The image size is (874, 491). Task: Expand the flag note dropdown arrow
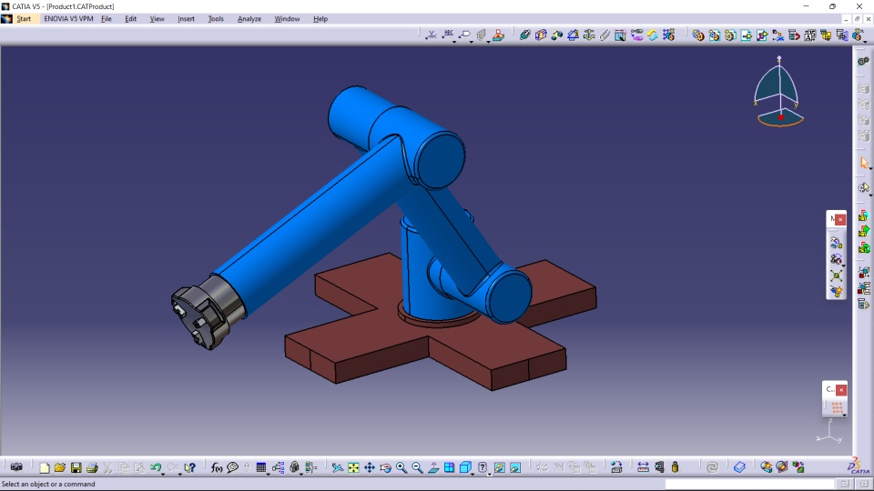pos(472,41)
